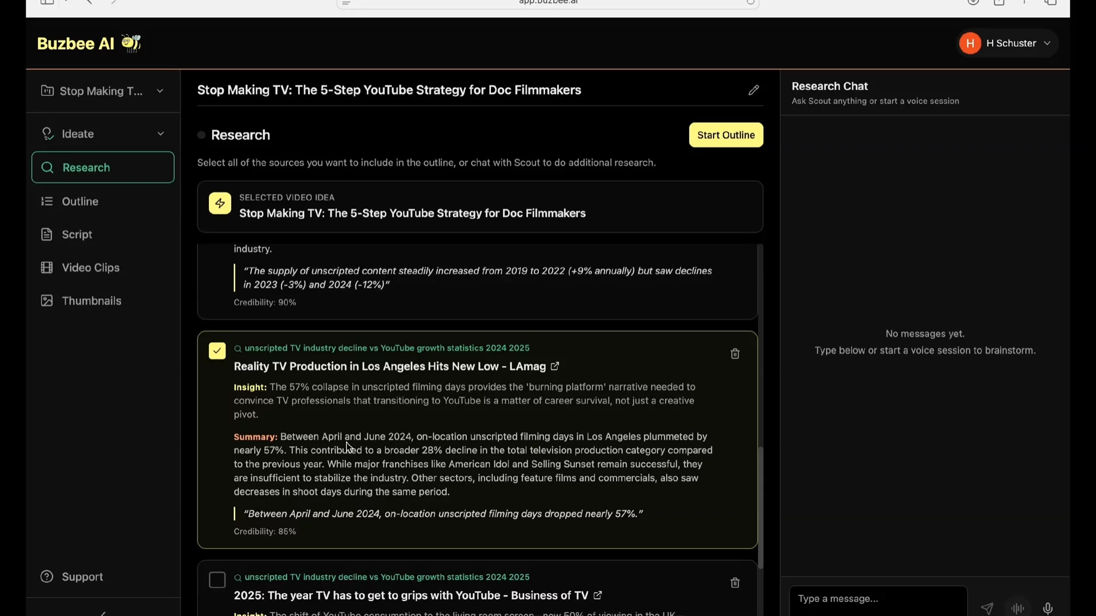
Task: Select the Research sidebar item
Action: pyautogui.click(x=103, y=167)
